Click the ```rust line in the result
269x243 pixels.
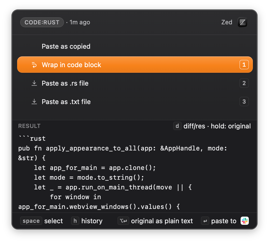32,138
